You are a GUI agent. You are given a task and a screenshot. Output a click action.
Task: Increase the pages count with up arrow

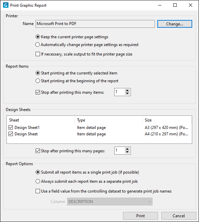coord(127,149)
